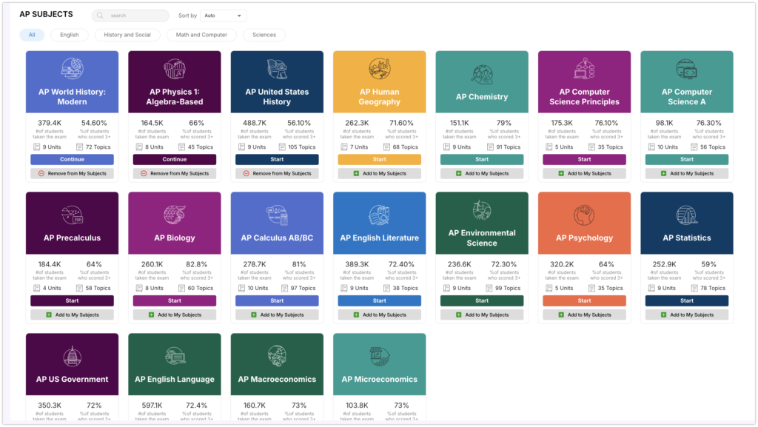
Task: Add AP Statistics to My Subjects
Action: 687,315
